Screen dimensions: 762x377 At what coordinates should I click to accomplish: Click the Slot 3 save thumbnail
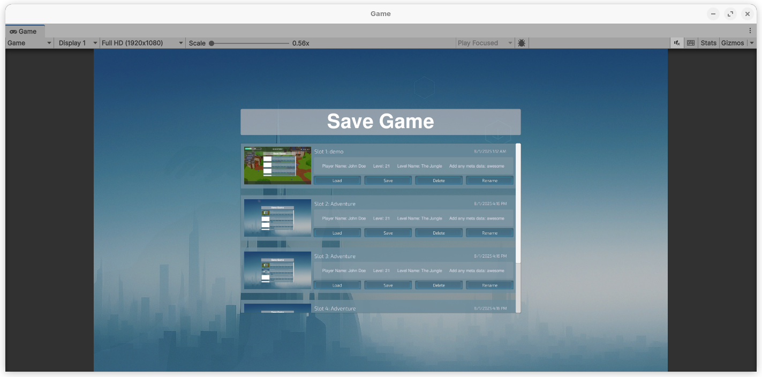[277, 270]
